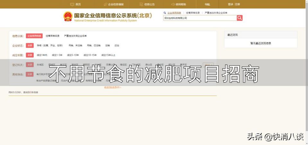Filter by 成立5-10年
Image resolution: width=308 pixels, height=145 pixels.
coord(73,55)
